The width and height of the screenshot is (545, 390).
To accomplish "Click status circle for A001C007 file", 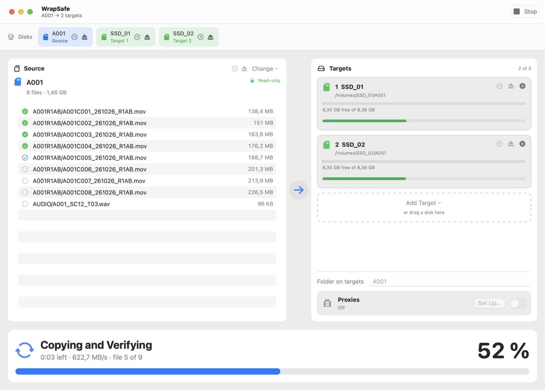I will click(x=25, y=181).
